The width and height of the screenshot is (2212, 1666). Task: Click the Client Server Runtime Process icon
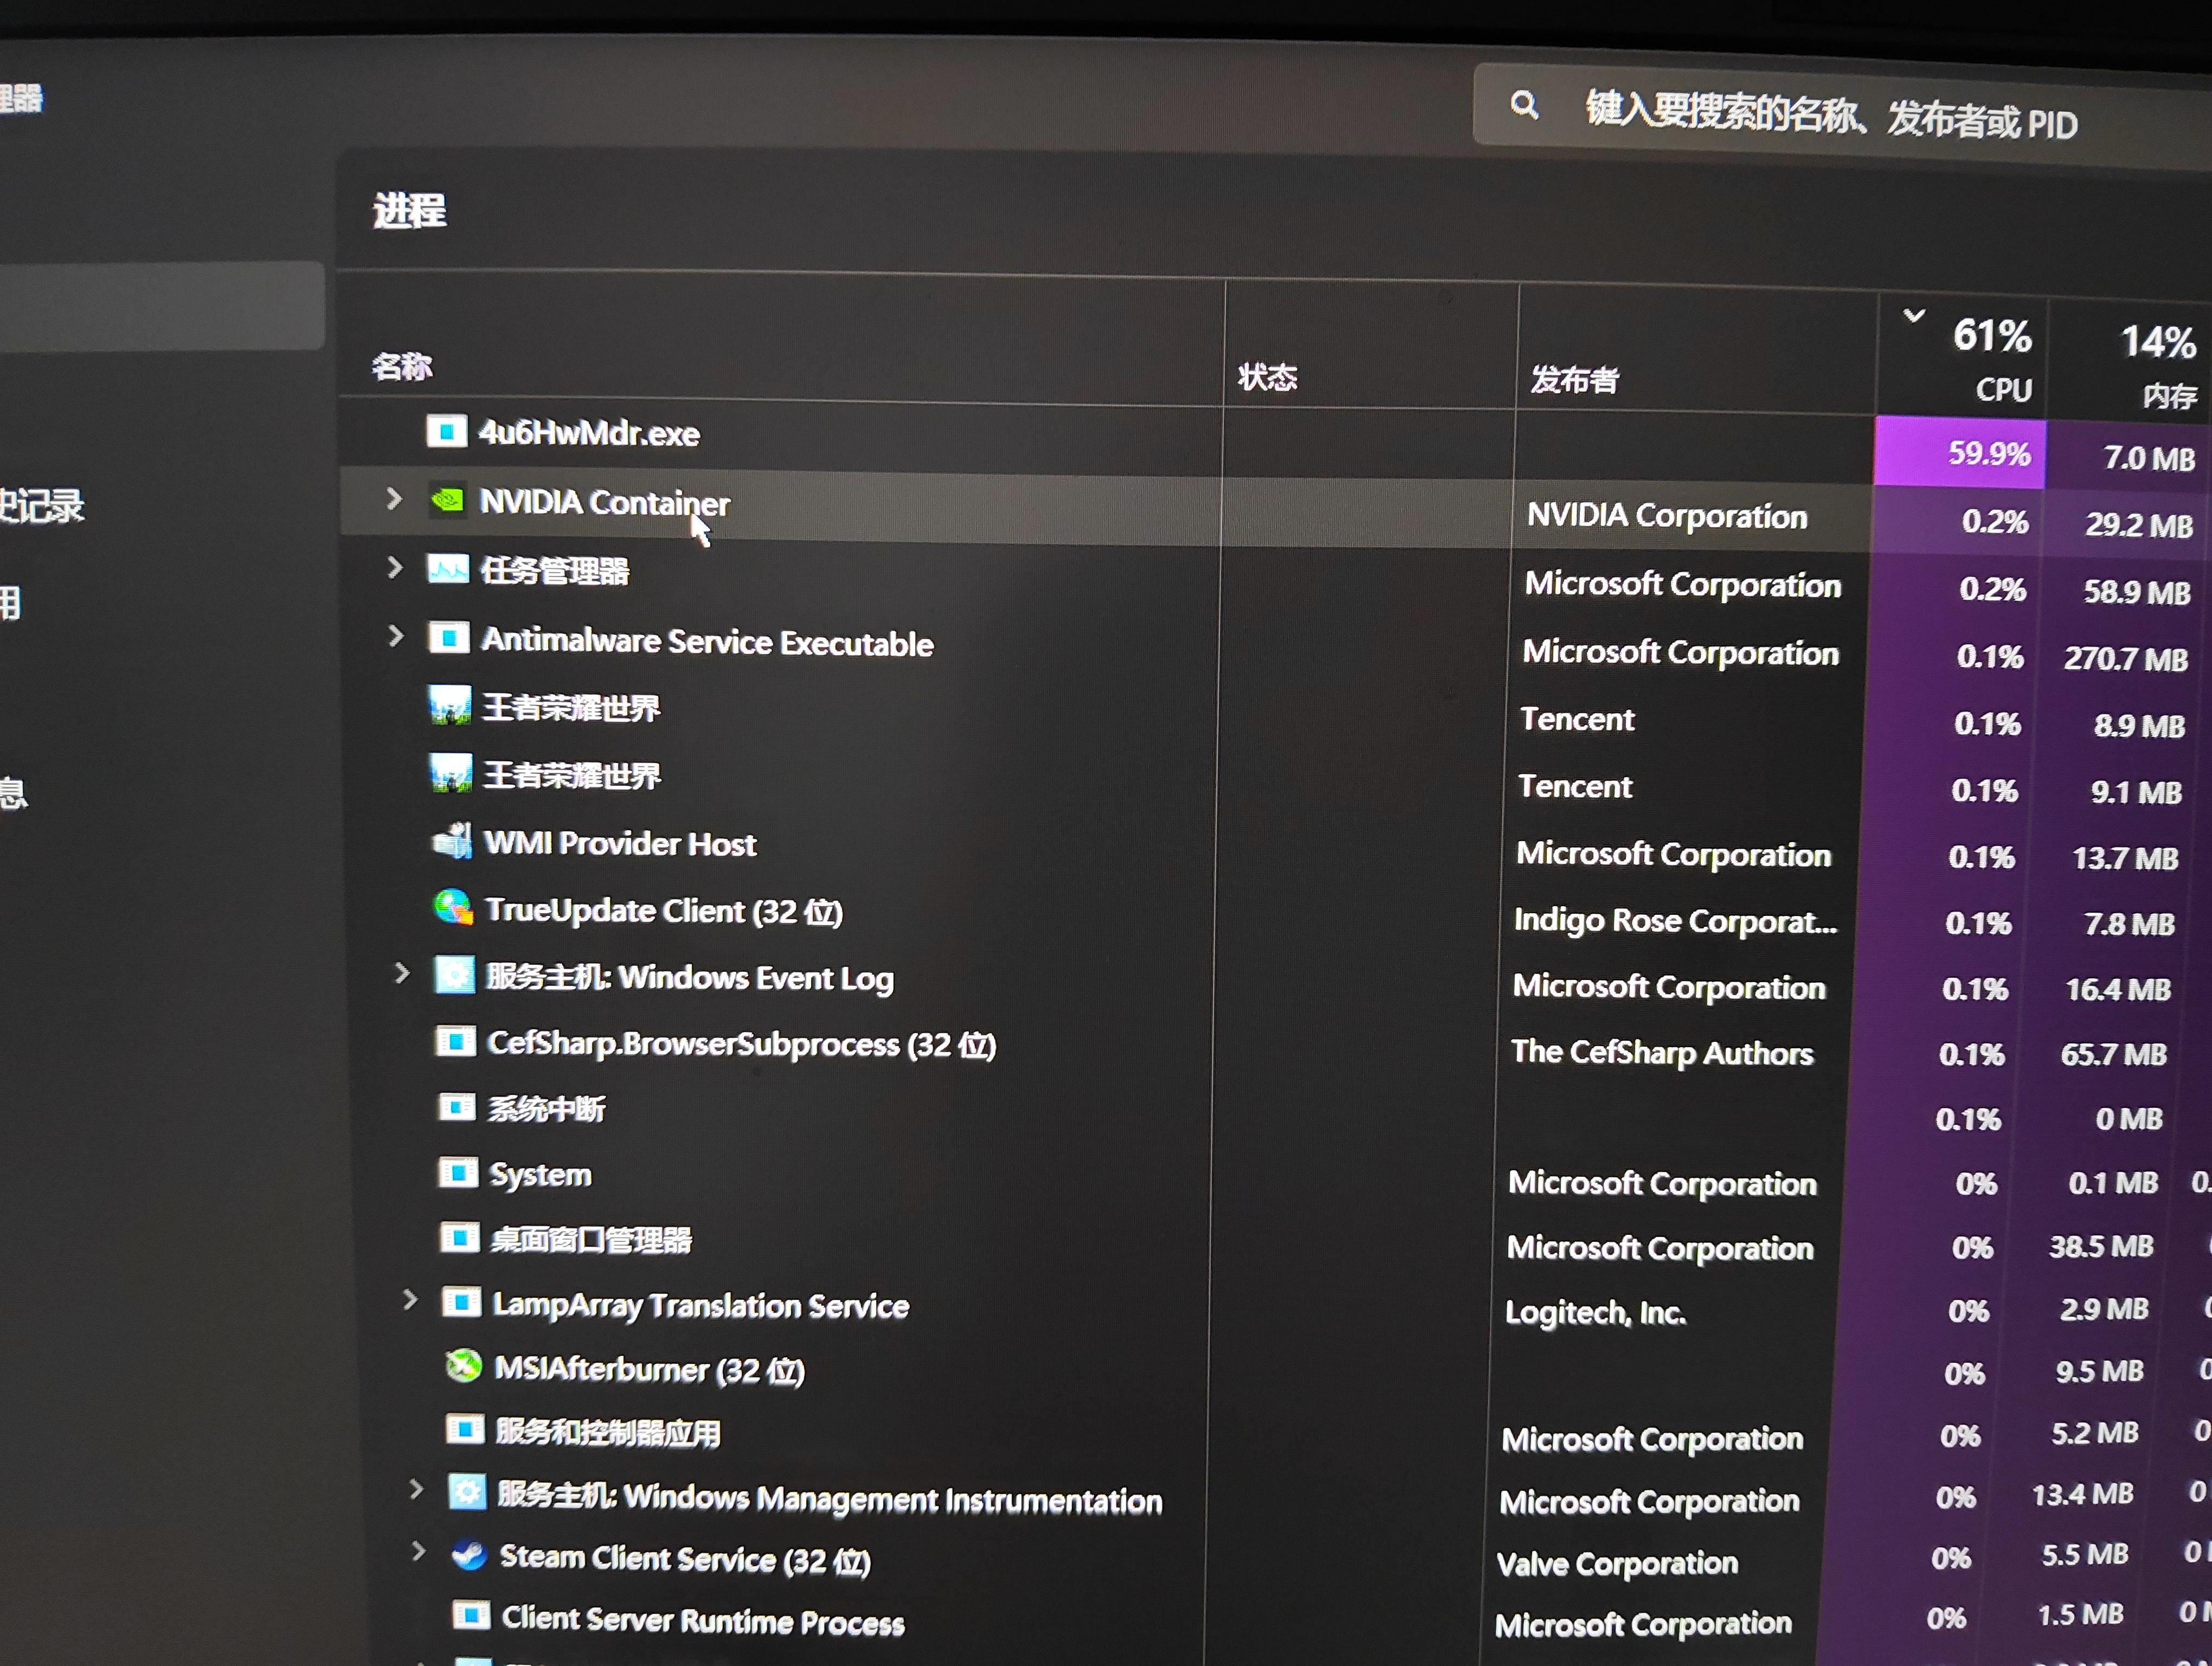pos(470,1615)
